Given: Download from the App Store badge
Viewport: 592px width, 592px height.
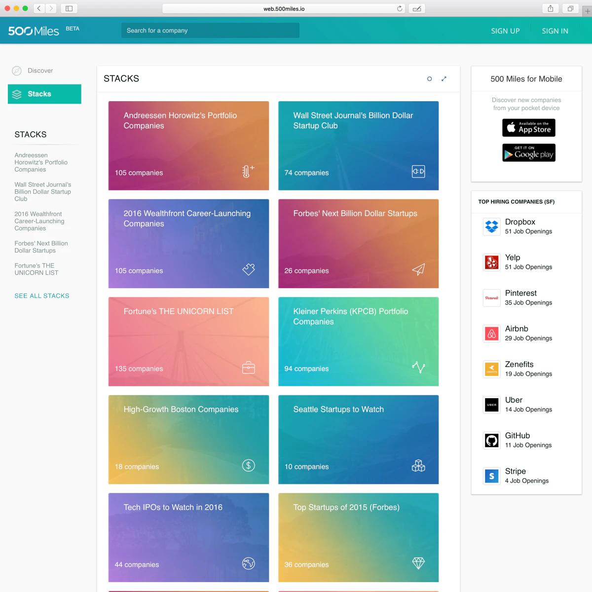Looking at the screenshot, I should [x=529, y=128].
